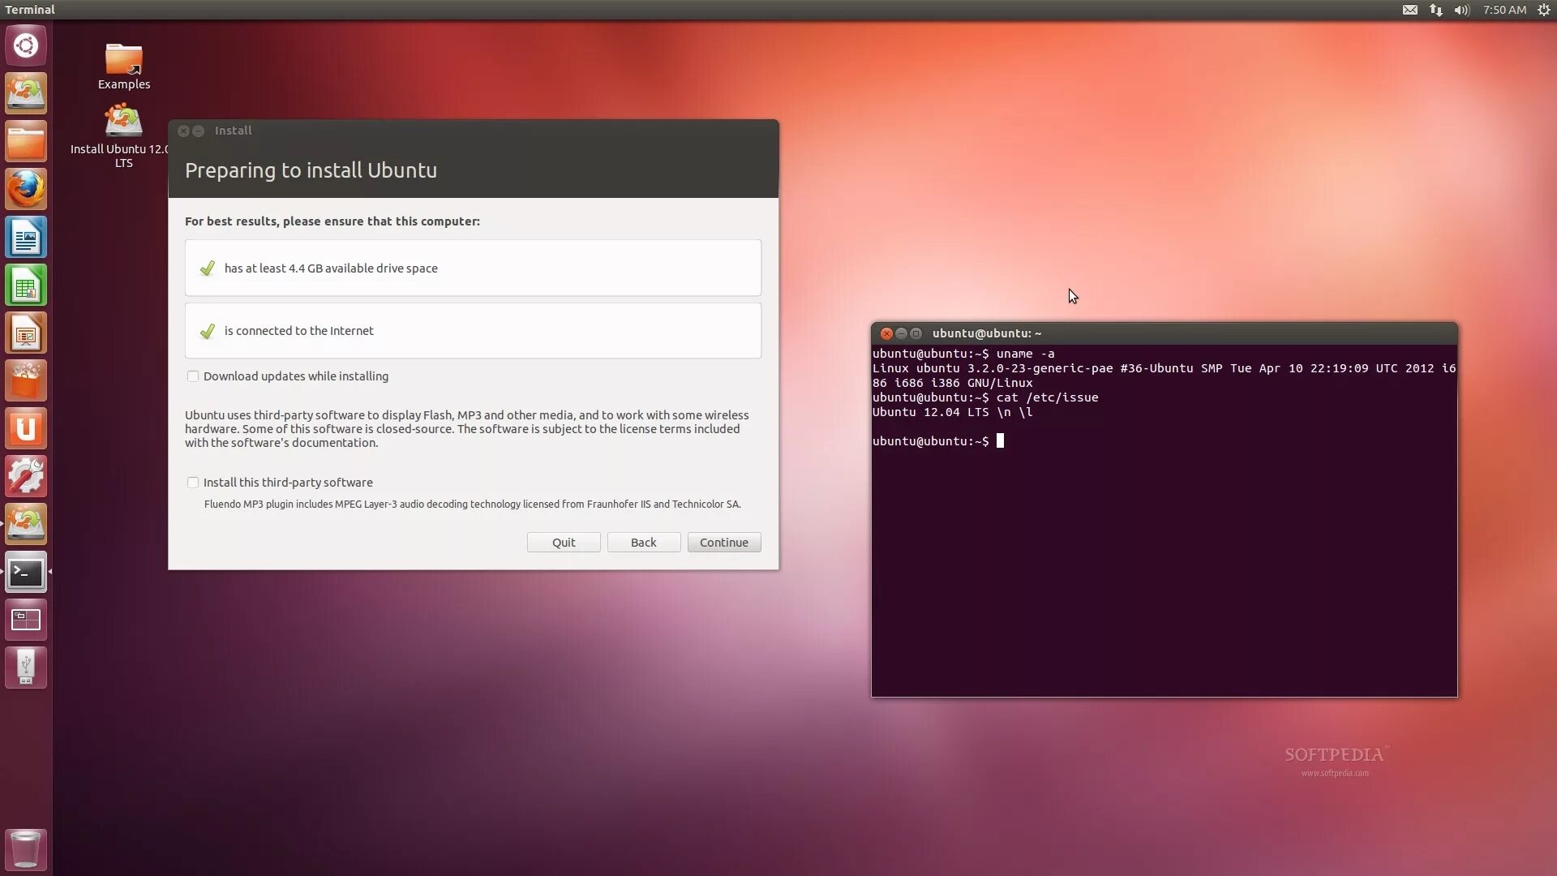The width and height of the screenshot is (1557, 876).
Task: Open the Ubuntu Dash home launcher
Action: point(26,45)
